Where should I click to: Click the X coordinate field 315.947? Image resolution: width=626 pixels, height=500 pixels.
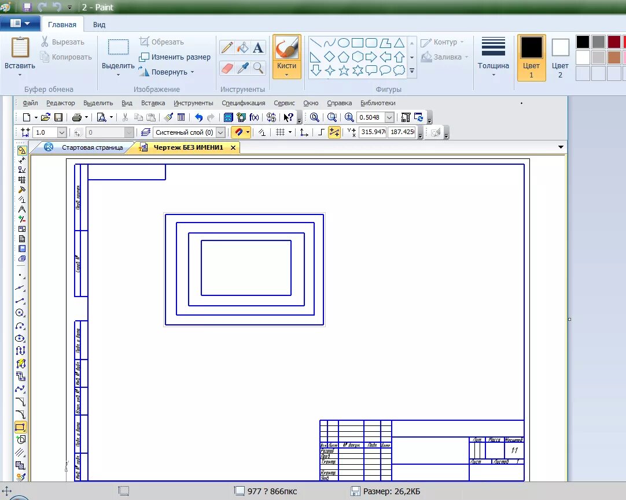point(373,132)
